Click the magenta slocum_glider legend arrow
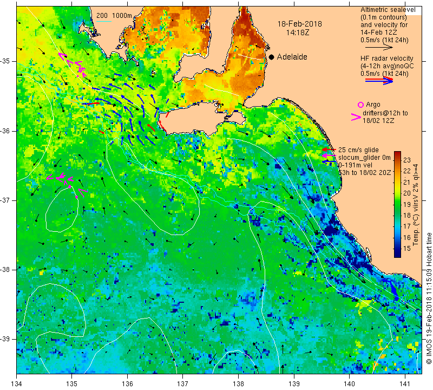This screenshot has width=433, height=390. 329,155
